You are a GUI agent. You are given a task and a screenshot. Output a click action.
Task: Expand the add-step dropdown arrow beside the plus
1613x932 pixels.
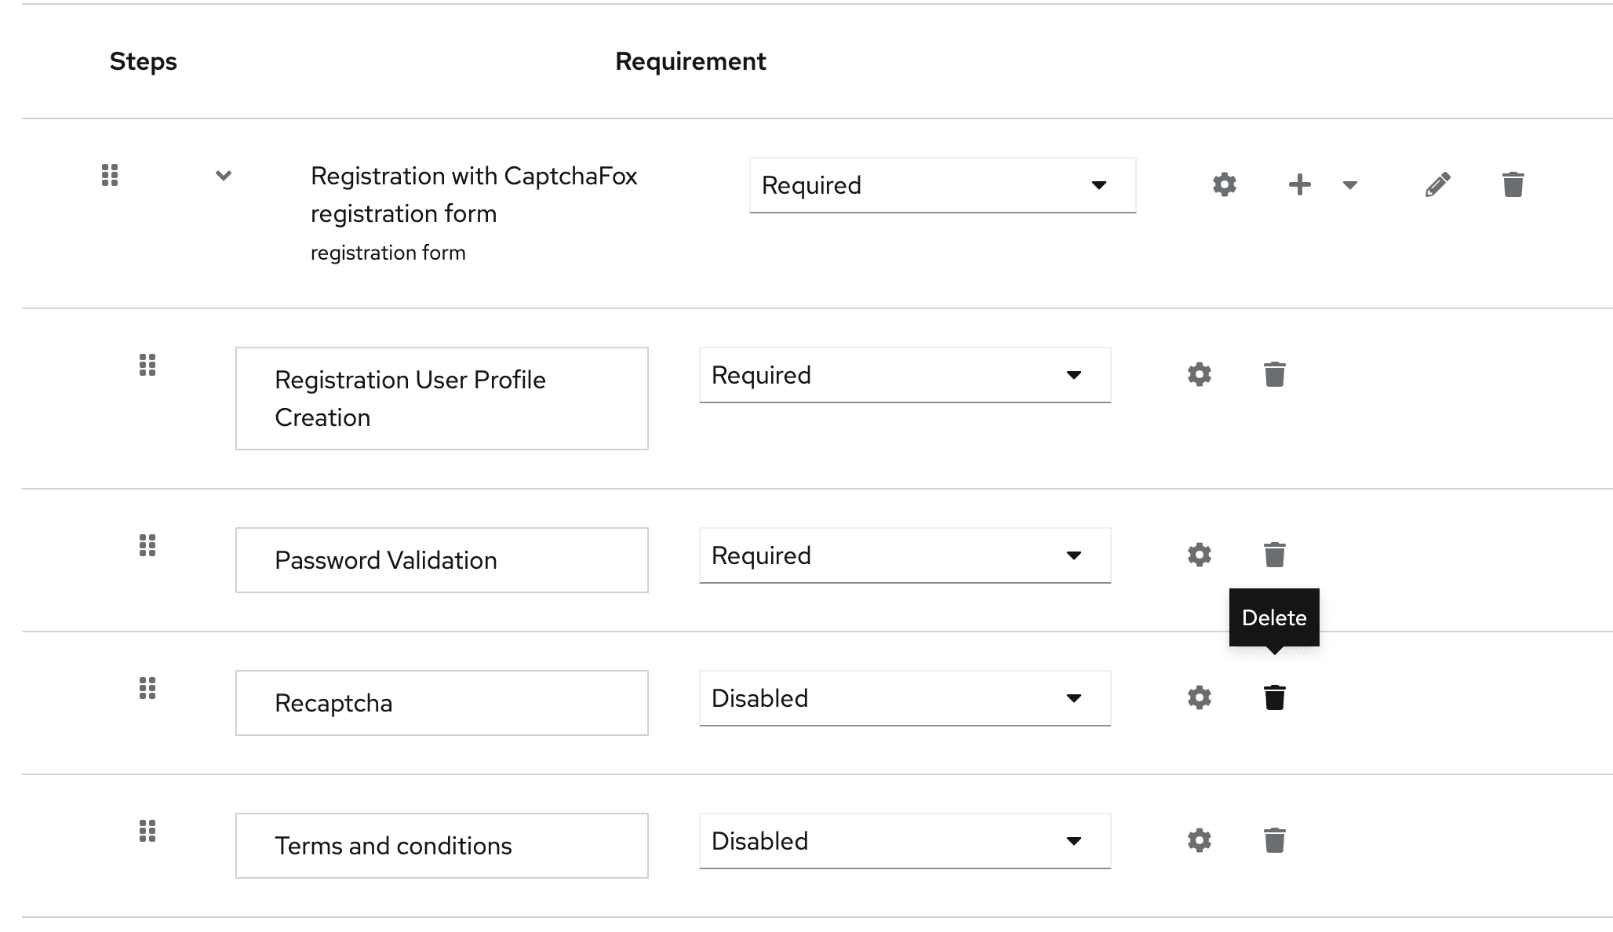pos(1349,185)
